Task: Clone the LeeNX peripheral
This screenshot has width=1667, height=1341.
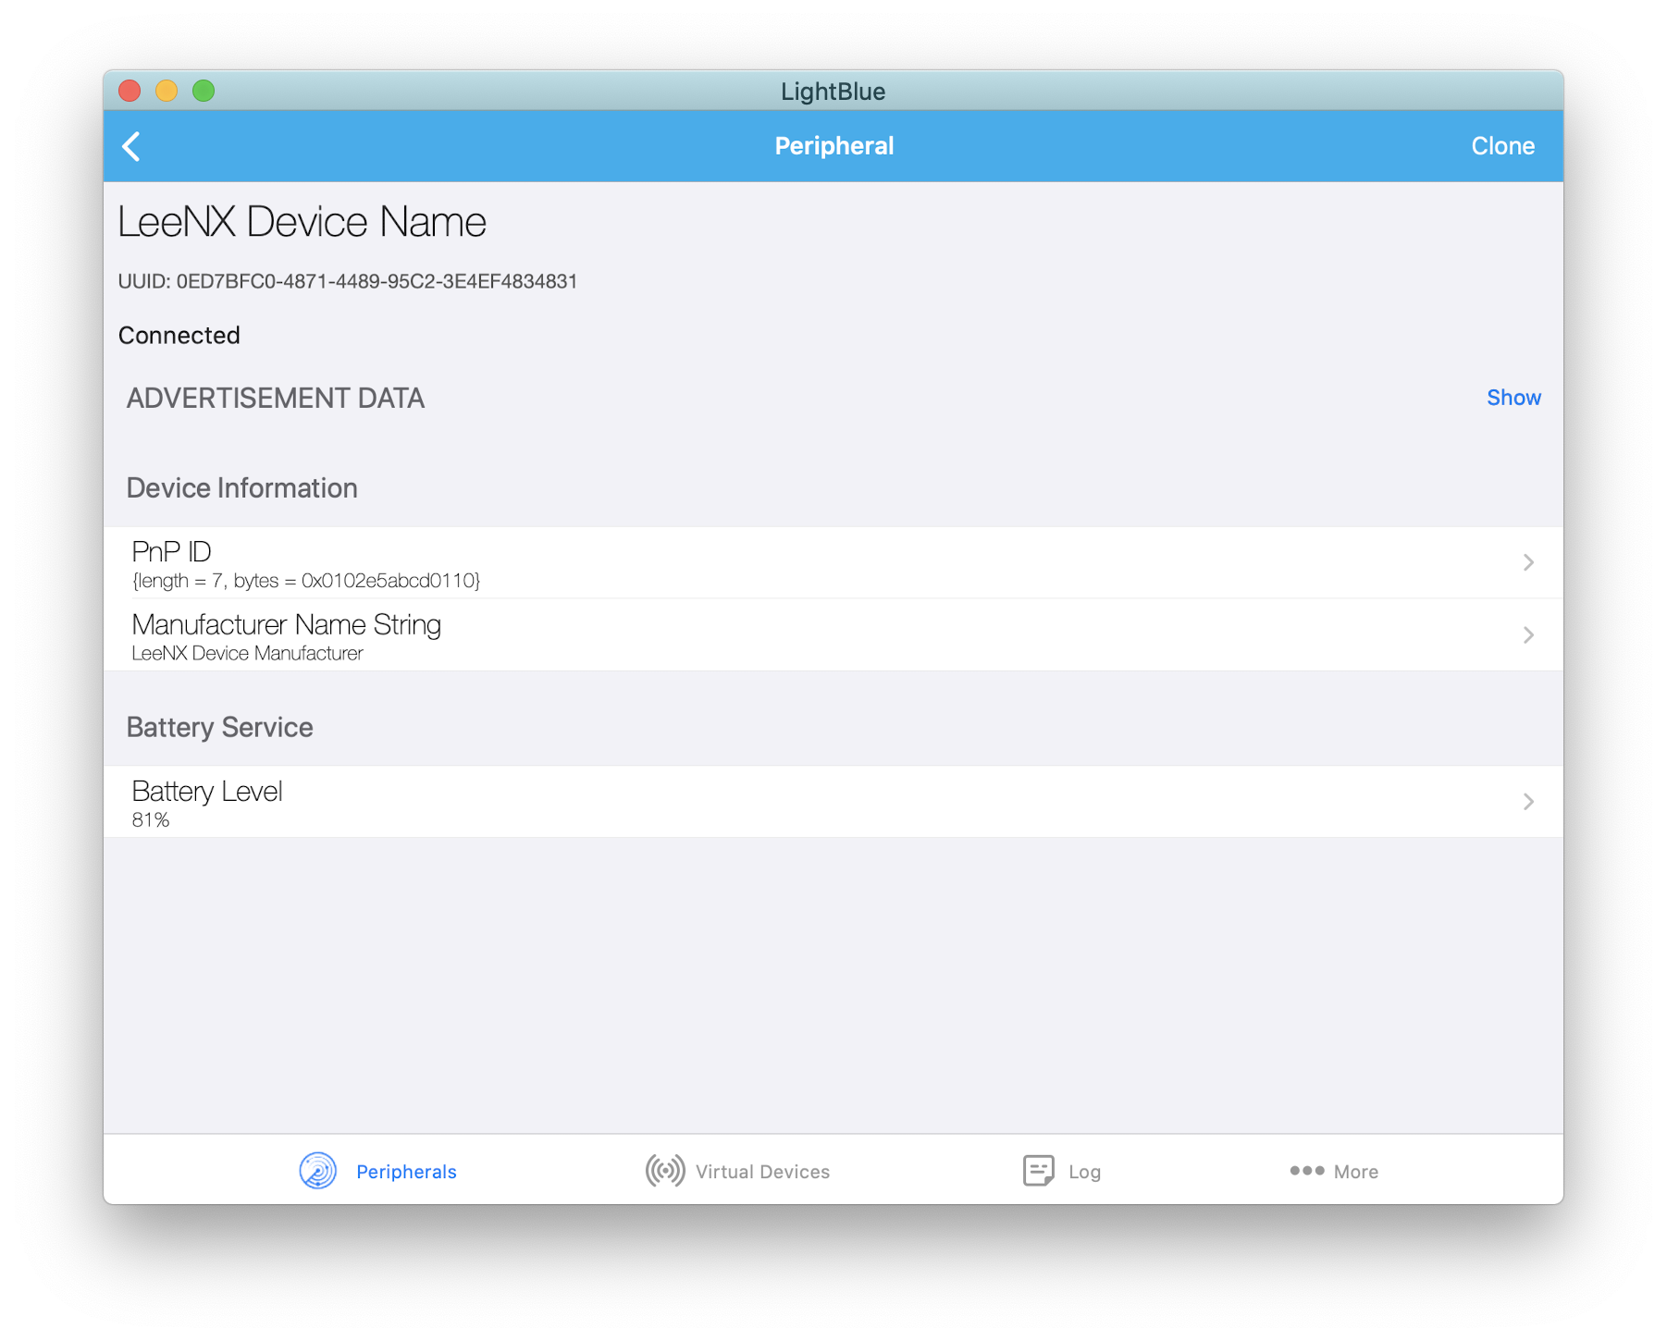Action: pyautogui.click(x=1502, y=145)
